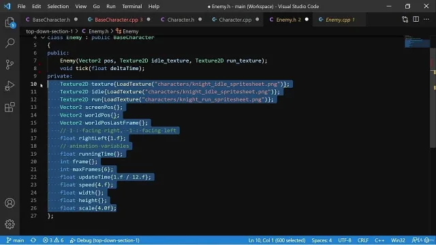
Task: Open Enemy symbol breadcrumb dropdown
Action: click(x=127, y=31)
